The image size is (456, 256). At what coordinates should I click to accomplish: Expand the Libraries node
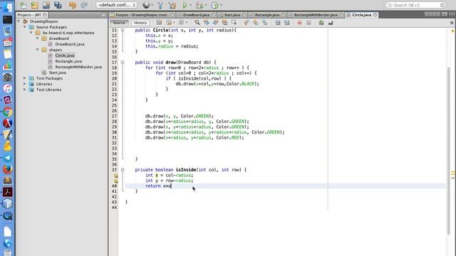tap(25, 84)
